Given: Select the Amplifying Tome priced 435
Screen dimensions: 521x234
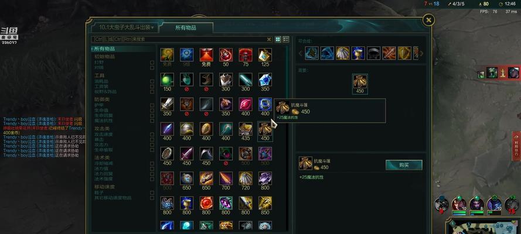Looking at the screenshot, I should [x=245, y=129].
